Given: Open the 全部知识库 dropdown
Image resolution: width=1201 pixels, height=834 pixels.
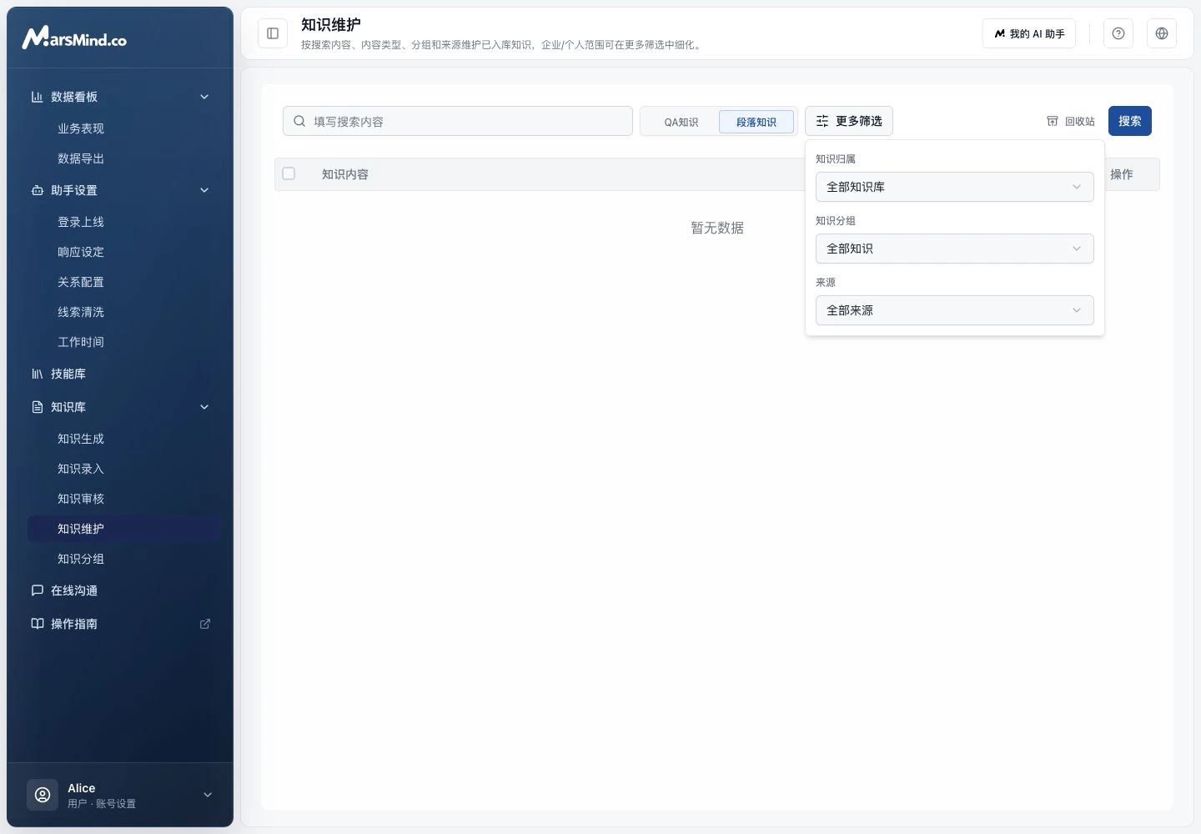Looking at the screenshot, I should click(x=954, y=187).
